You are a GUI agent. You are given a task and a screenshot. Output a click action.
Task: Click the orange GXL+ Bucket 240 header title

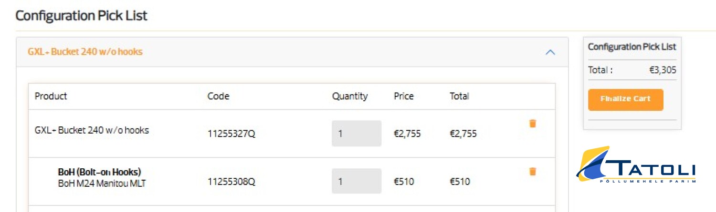point(85,52)
